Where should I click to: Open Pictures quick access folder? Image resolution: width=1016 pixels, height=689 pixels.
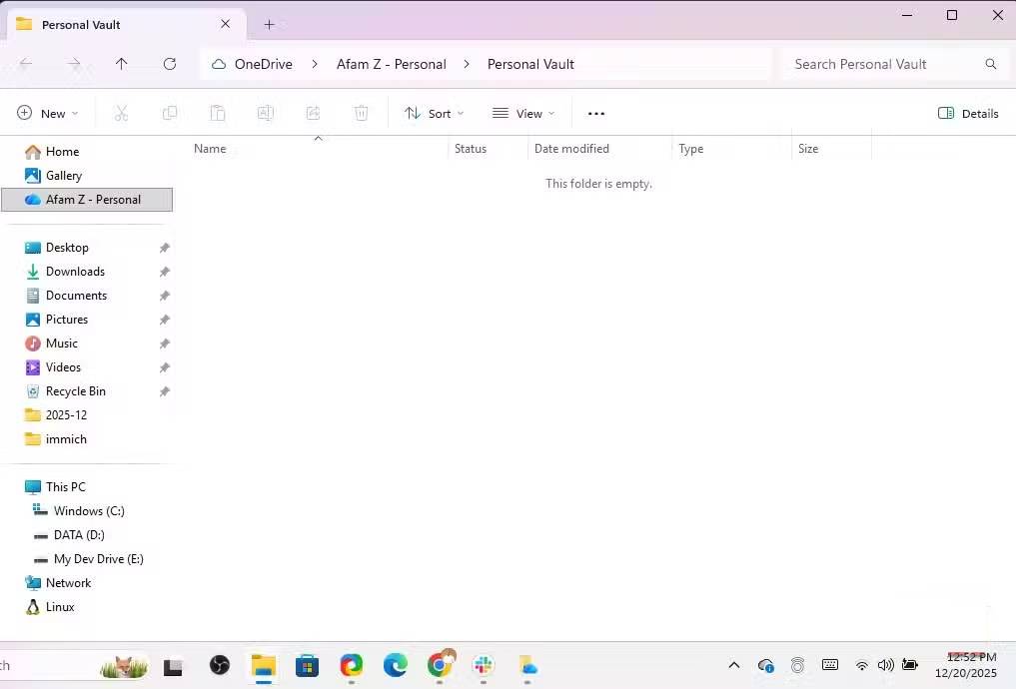coord(67,320)
